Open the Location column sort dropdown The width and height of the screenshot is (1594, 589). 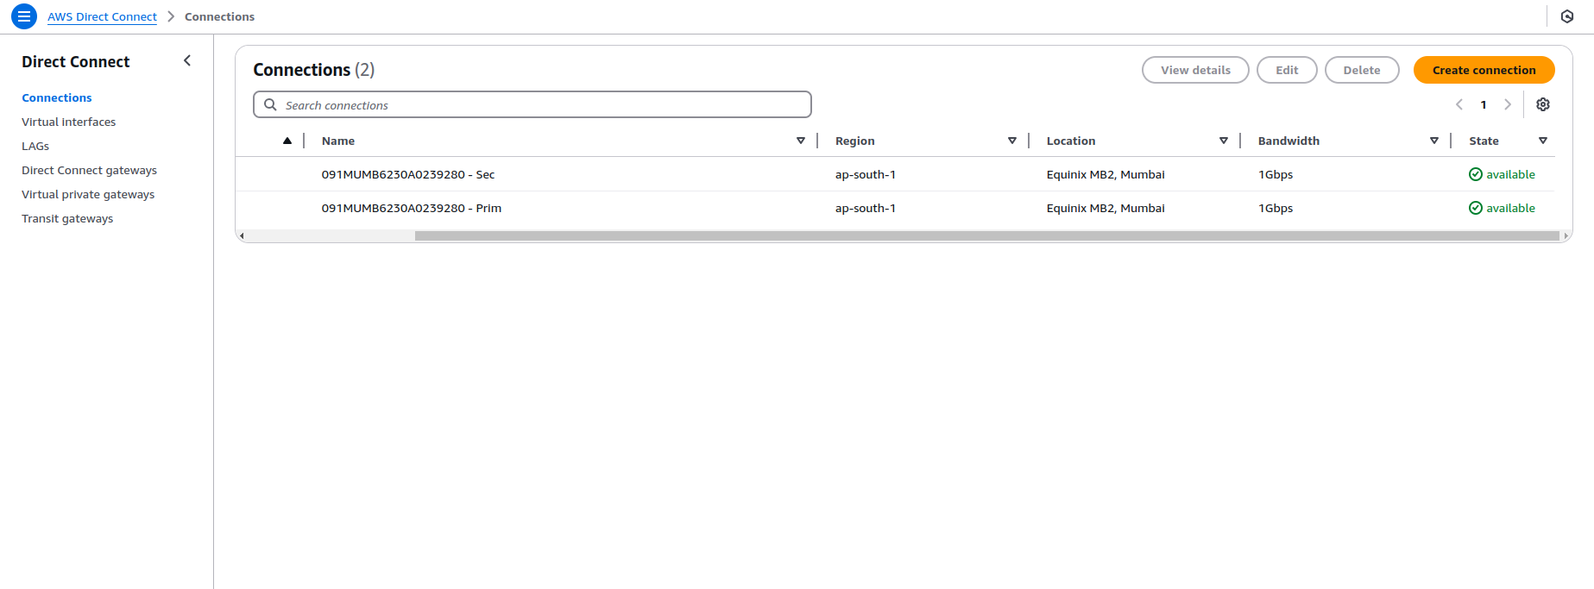(1224, 141)
